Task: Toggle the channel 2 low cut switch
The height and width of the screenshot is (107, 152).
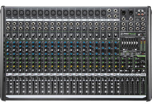Action: pyautogui.click(x=17, y=39)
